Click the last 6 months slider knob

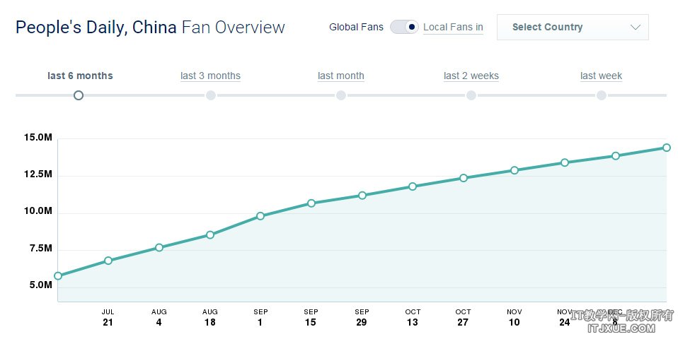point(79,95)
